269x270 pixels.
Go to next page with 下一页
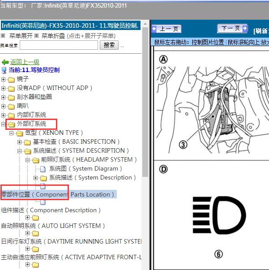click(232, 28)
